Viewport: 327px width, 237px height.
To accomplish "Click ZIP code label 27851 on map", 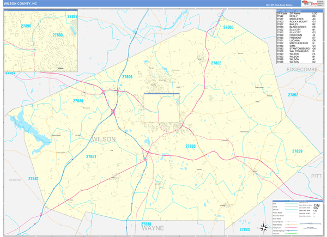I will (x=91, y=157).
